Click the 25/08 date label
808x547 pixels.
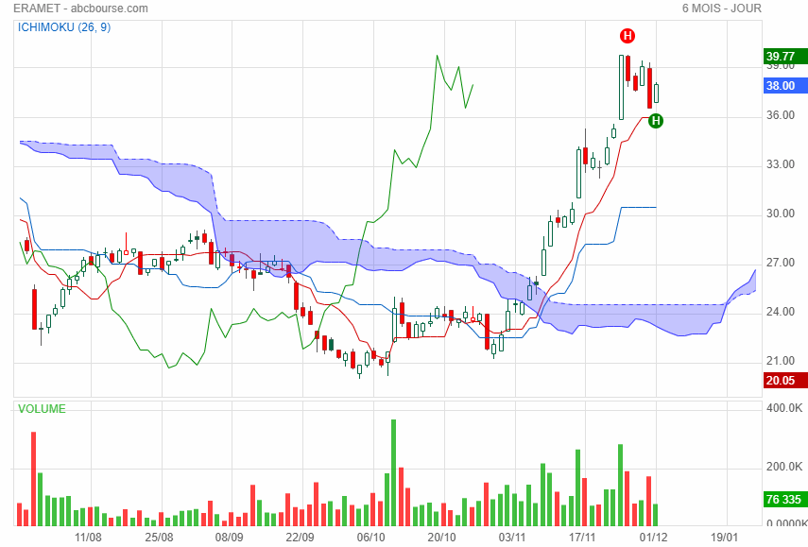pos(159,538)
